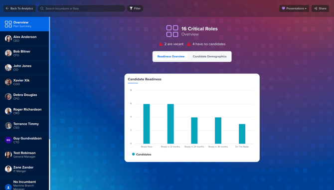
Task: Click the Ready Now bar in chart
Action: click(x=147, y=124)
